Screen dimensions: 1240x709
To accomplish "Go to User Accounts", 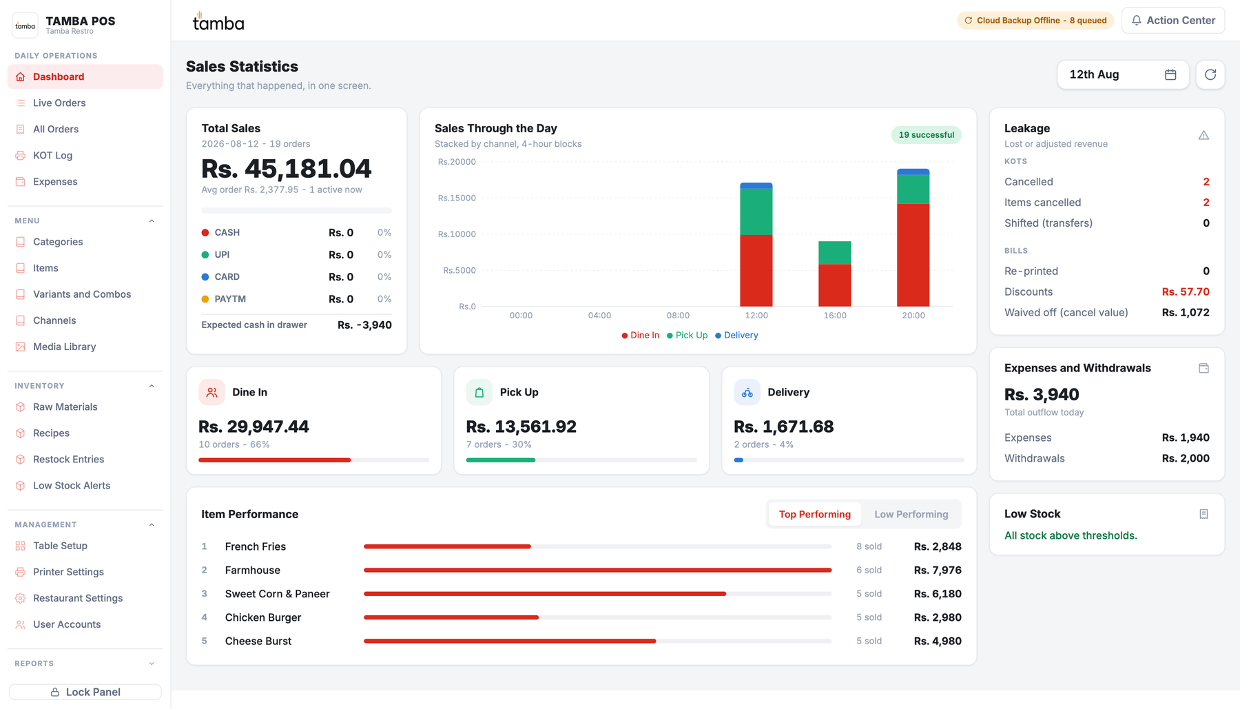I will [x=85, y=625].
